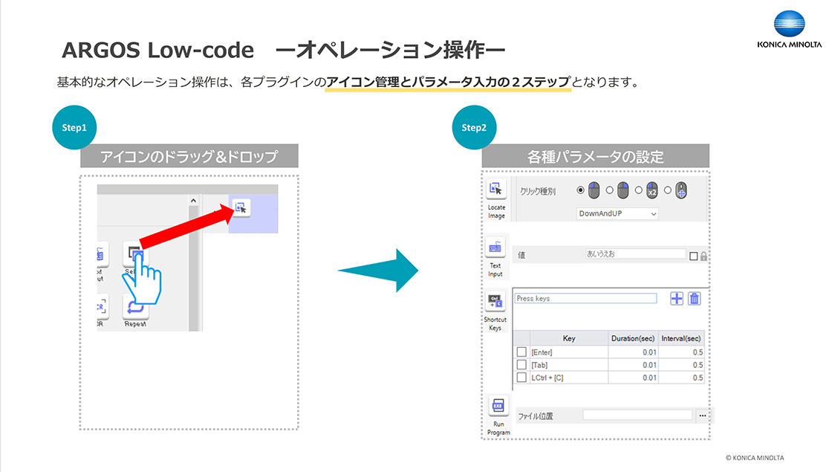Image resolution: width=832 pixels, height=472 pixels.
Task: Click the dropped Locate Image icon in workspace
Action: 241,207
